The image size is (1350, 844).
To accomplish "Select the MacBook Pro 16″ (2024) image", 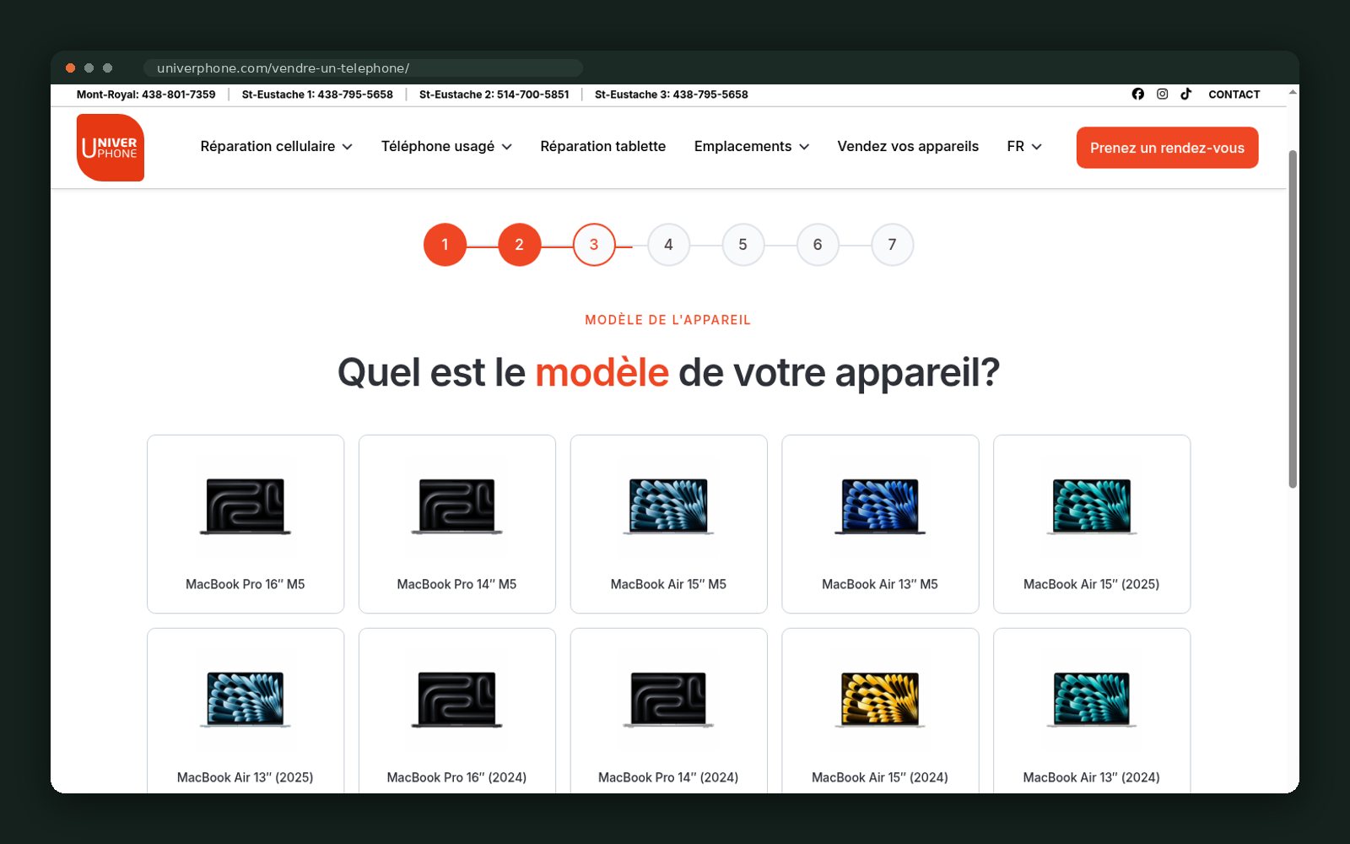I will (456, 700).
